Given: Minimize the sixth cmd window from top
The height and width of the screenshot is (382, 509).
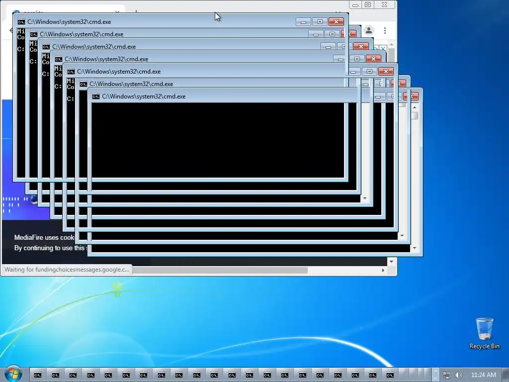Looking at the screenshot, I should (365, 84).
